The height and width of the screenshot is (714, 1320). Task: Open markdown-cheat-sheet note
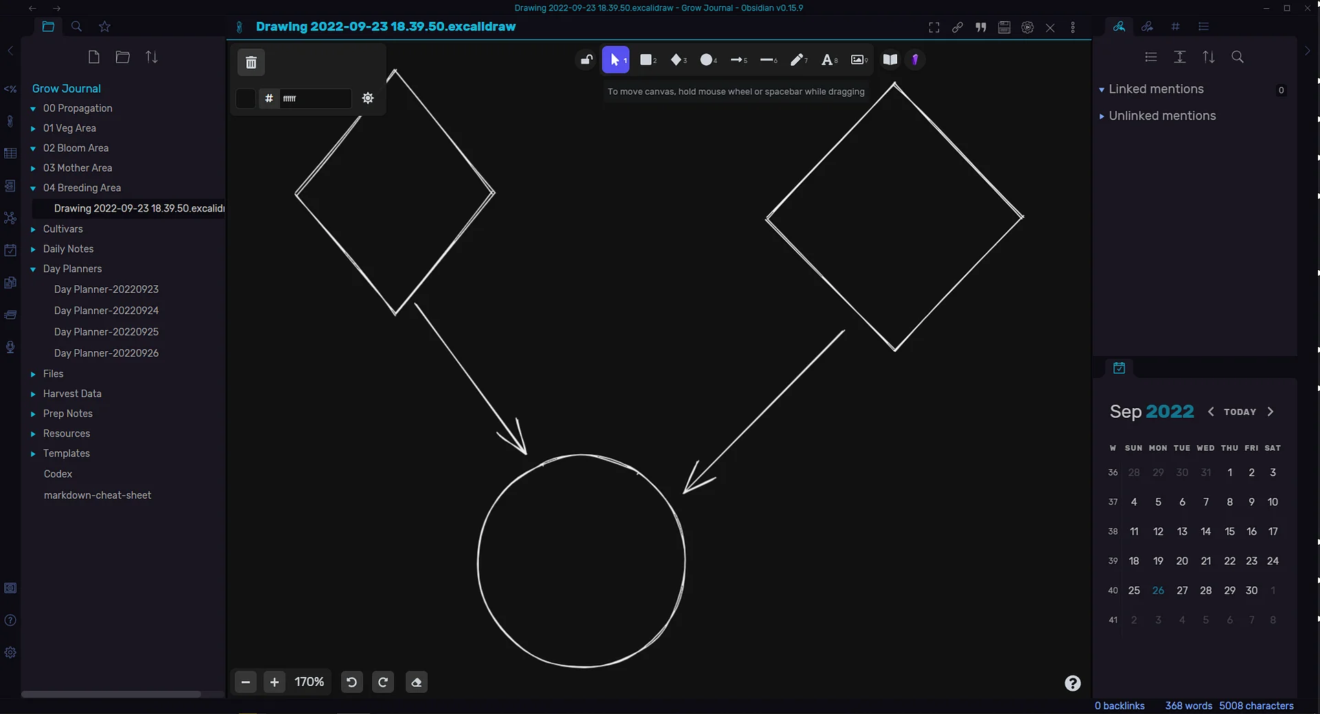(98, 495)
